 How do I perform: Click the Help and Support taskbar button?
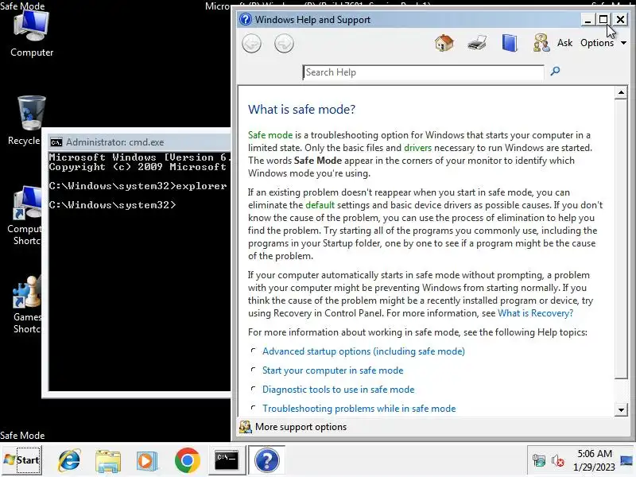266,460
